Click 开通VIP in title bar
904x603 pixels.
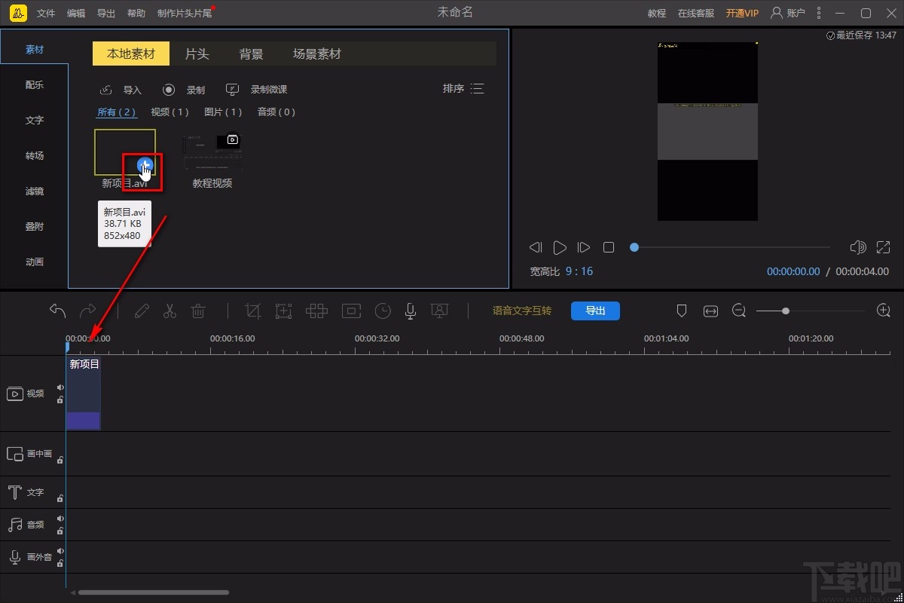pos(742,14)
